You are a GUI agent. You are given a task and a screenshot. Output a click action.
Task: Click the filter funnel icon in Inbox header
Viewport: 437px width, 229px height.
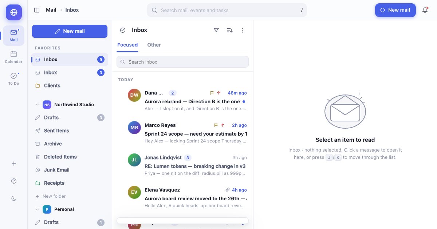pyautogui.click(x=216, y=30)
